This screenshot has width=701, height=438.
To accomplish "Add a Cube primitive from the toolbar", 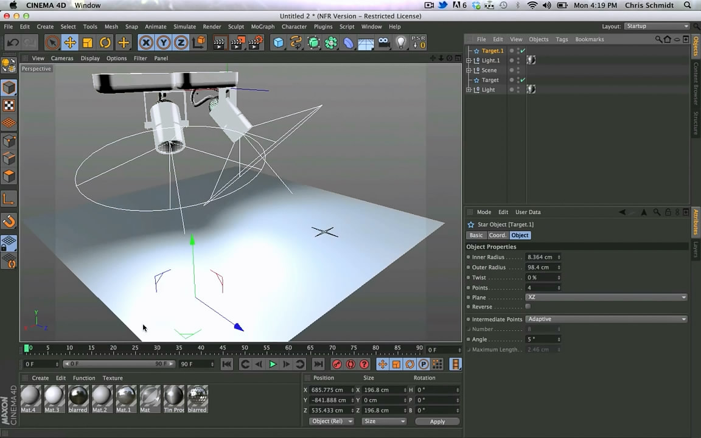I will click(277, 42).
